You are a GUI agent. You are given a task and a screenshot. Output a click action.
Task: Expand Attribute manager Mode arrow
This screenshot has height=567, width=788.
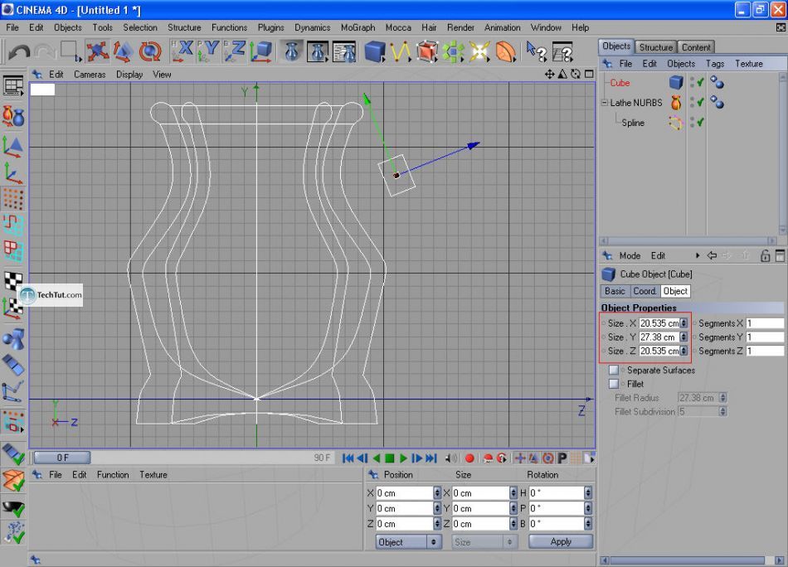[x=698, y=255]
